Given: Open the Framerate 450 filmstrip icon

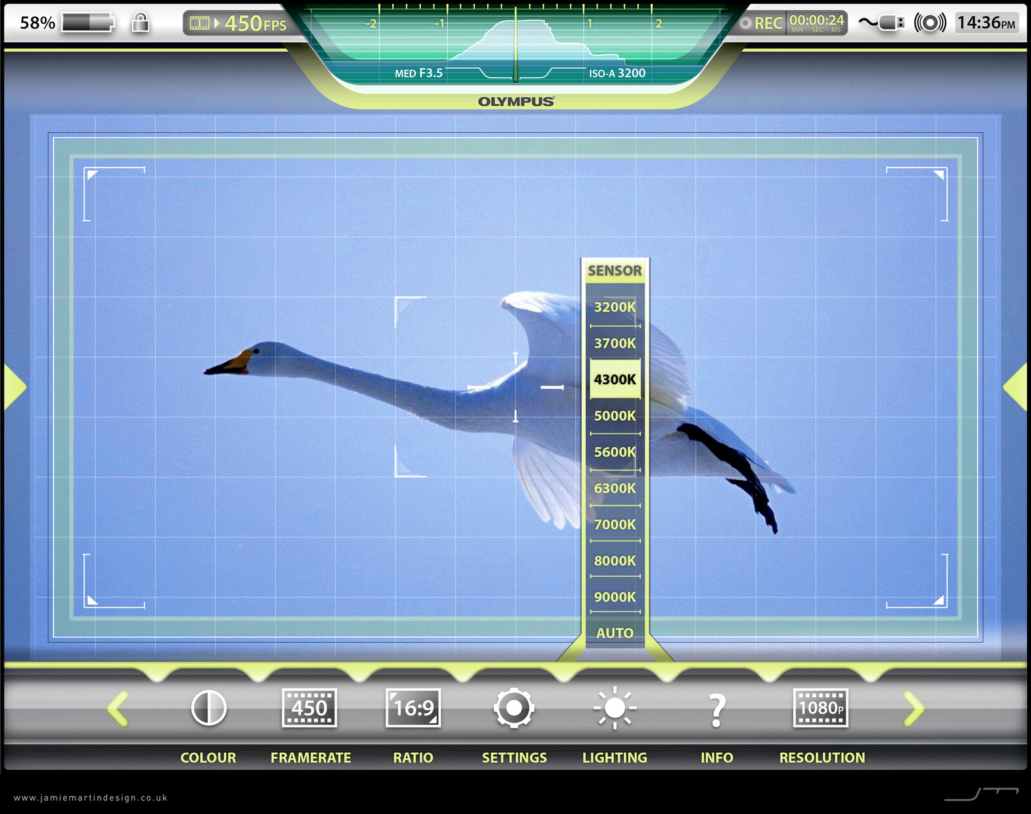Looking at the screenshot, I should click(x=309, y=708).
